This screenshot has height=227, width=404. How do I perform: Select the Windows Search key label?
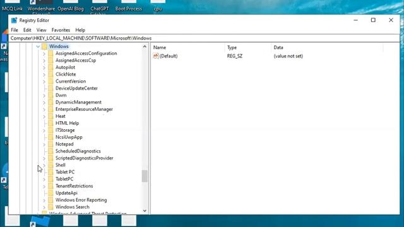[73, 207]
